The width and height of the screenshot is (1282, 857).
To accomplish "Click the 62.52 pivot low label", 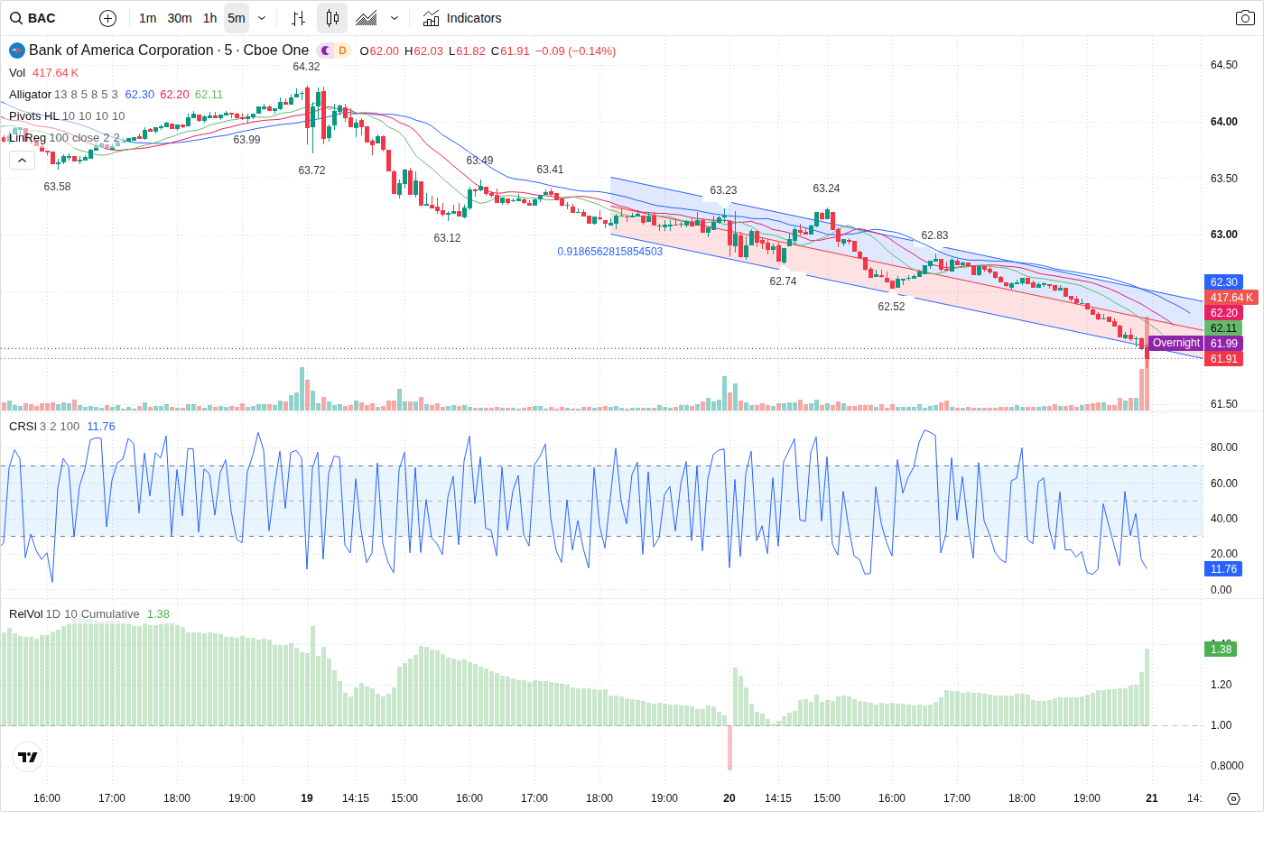I will (x=891, y=307).
